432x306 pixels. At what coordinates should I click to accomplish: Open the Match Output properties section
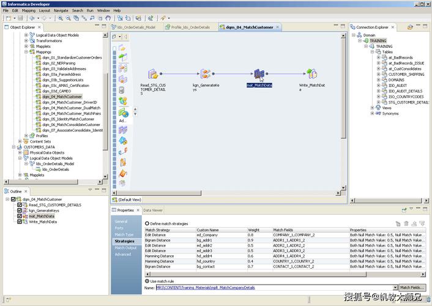[125, 248]
